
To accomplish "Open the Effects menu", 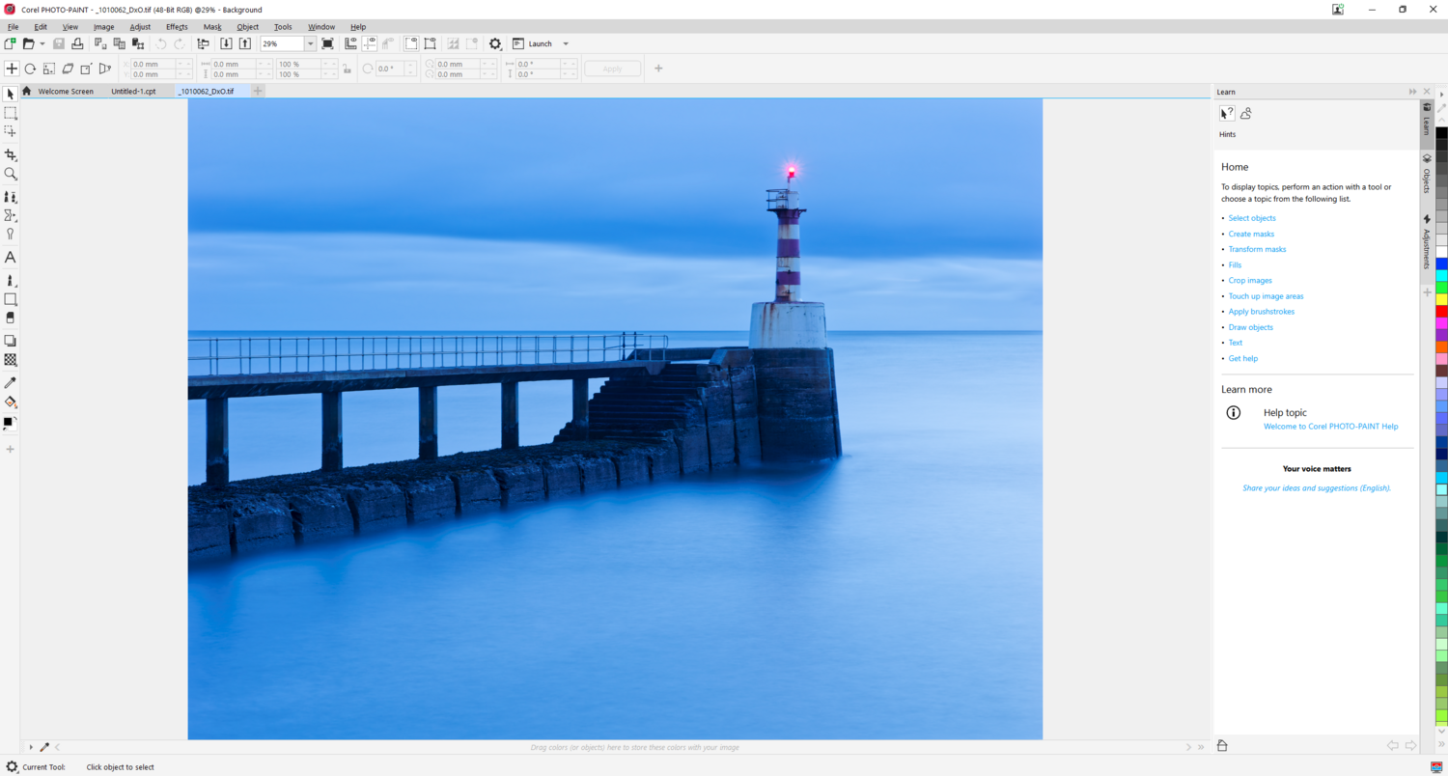I will coord(177,27).
